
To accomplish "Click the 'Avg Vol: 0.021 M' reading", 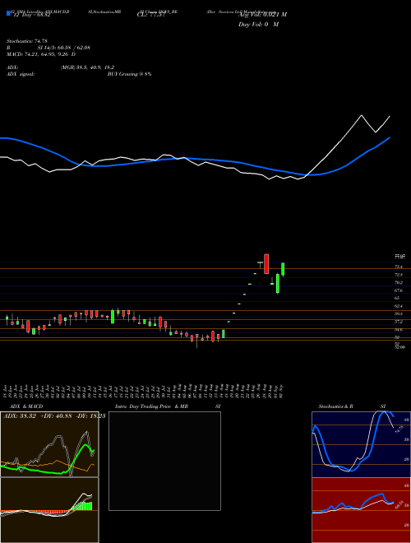I will pyautogui.click(x=262, y=15).
